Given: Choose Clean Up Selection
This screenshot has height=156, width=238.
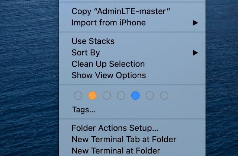Looking at the screenshot, I should point(108,64).
